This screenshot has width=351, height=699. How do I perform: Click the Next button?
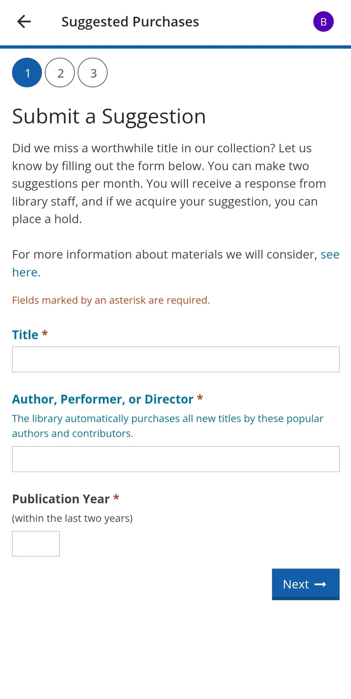[306, 584]
